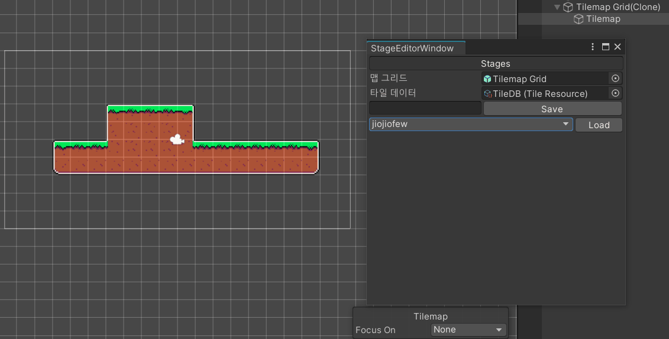Viewport: 669px width, 339px height.
Task: Click the stage name text field beside Save
Action: tap(425, 108)
